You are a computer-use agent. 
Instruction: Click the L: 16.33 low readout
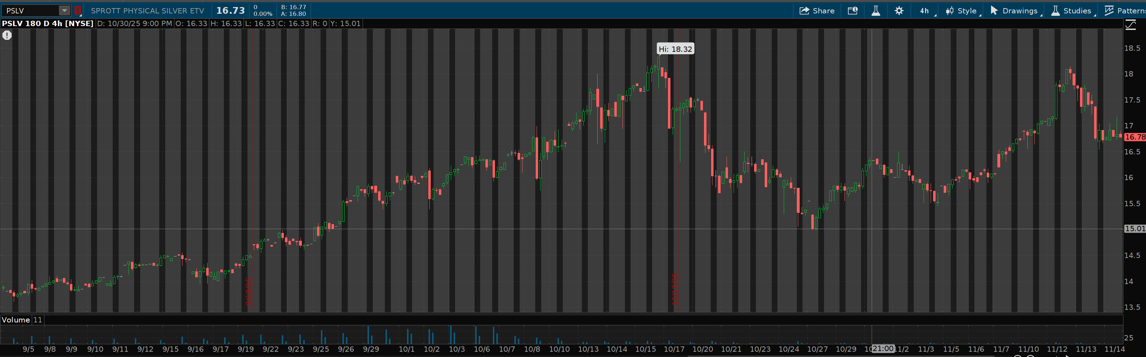[260, 24]
